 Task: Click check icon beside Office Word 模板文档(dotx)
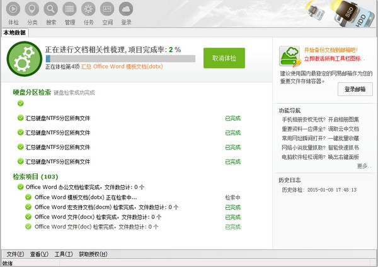(28, 197)
